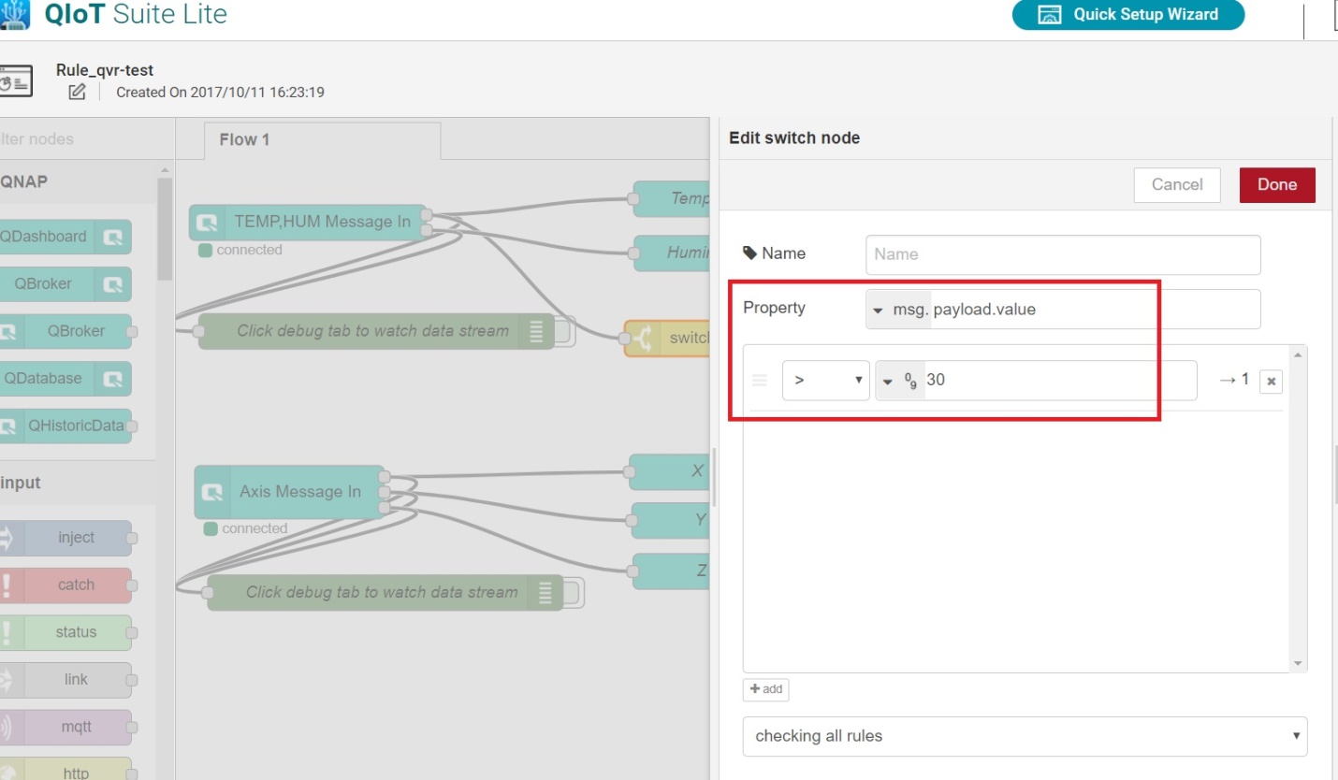Select the QDatabase palette node

click(x=64, y=379)
